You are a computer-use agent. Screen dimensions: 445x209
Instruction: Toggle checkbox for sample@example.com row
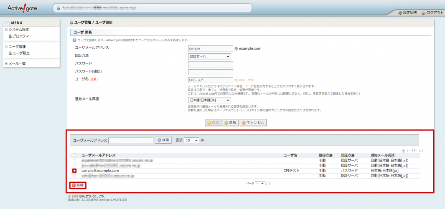point(74,171)
